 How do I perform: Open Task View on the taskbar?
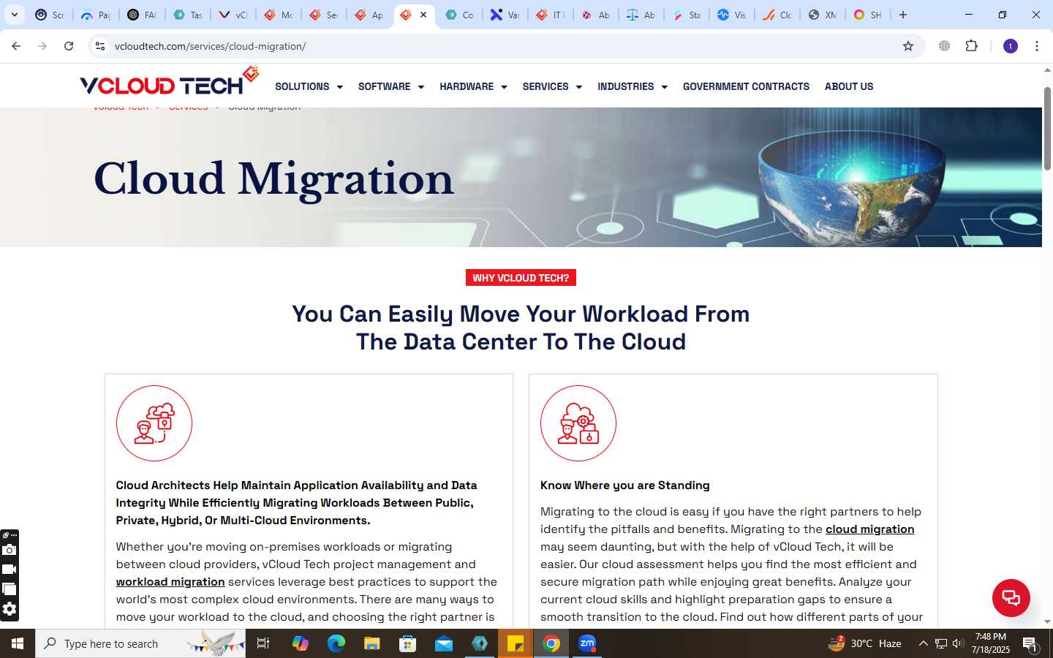pos(263,643)
